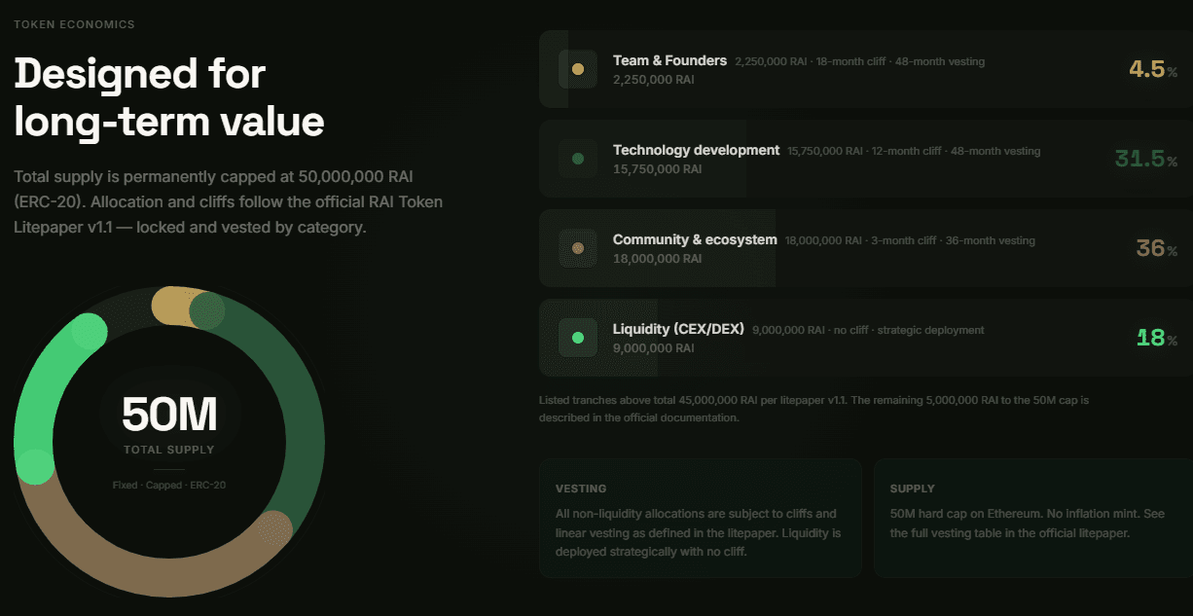Viewport: 1193px width, 616px height.
Task: Select the Community & ecosystem allocation title
Action: tap(695, 239)
